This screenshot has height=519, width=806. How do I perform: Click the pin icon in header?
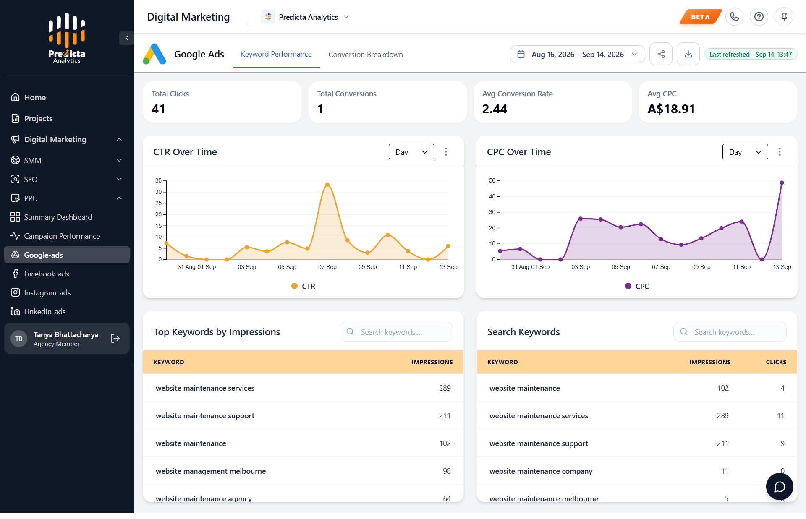784,17
